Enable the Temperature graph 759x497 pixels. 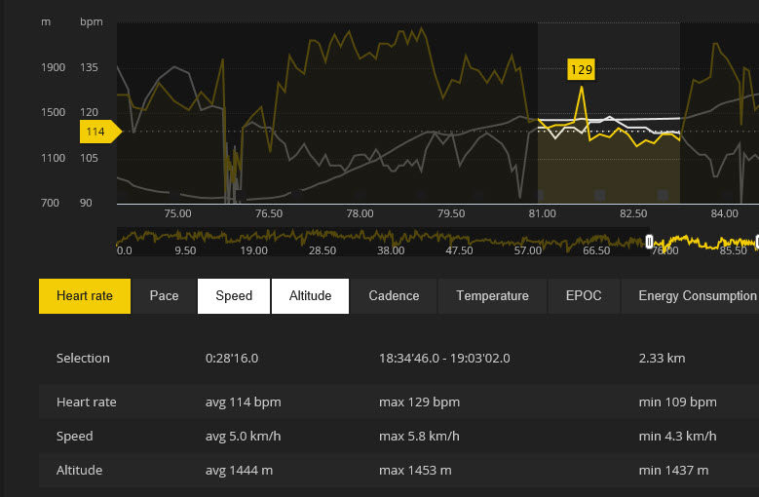tap(492, 296)
